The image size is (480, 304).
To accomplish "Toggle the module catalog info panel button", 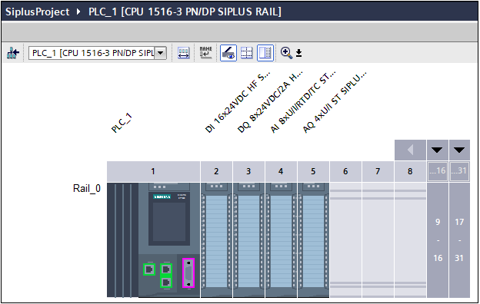I will [265, 53].
